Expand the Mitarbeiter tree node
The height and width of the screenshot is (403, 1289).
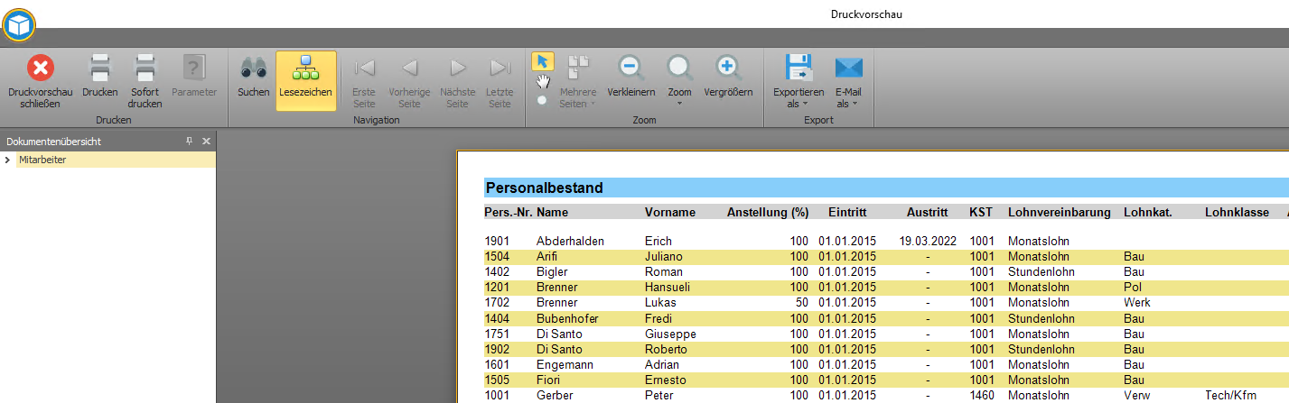[x=8, y=160]
